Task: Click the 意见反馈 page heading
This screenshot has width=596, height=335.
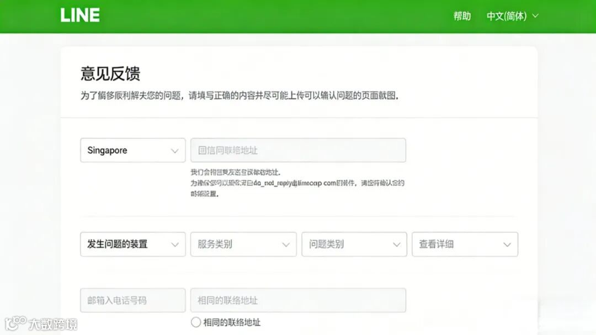Action: pyautogui.click(x=110, y=73)
